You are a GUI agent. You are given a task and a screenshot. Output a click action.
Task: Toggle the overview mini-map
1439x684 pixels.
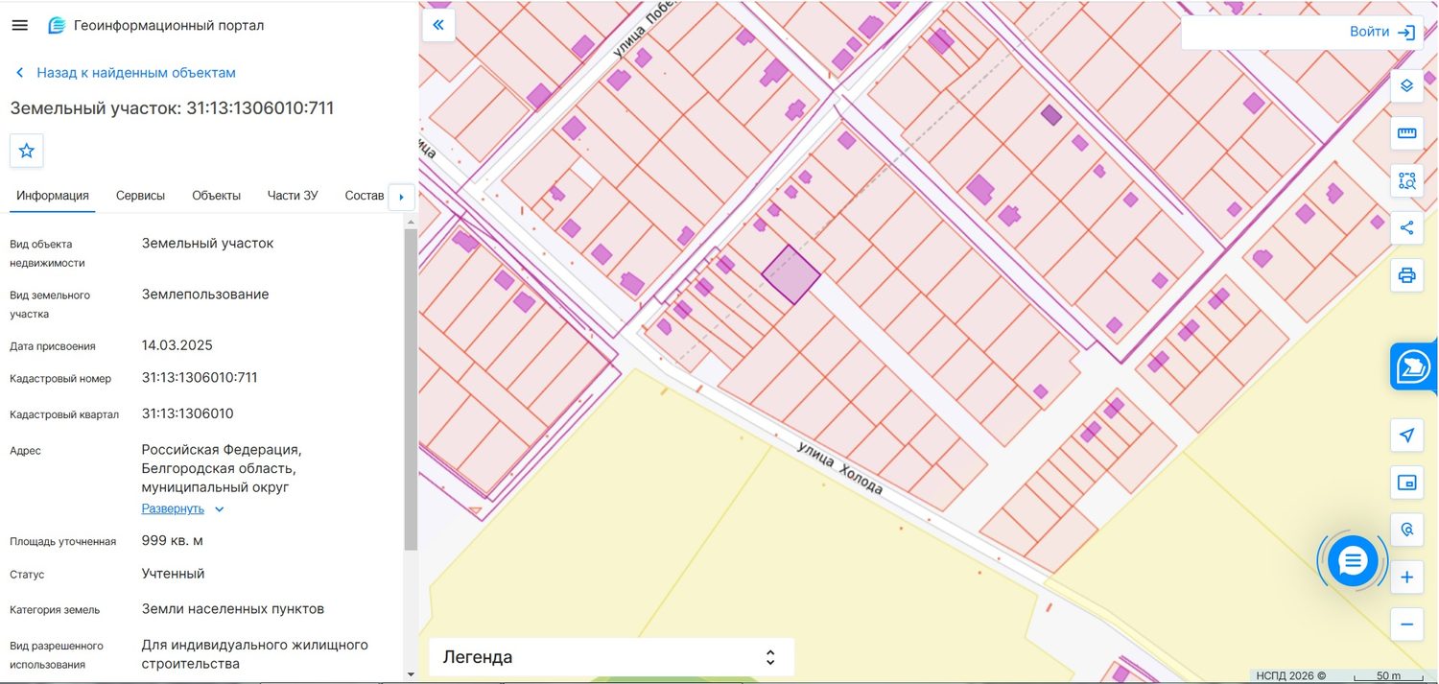coord(1407,483)
